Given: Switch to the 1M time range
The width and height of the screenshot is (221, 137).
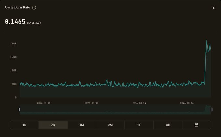Looking at the screenshot, I should pos(82,125).
